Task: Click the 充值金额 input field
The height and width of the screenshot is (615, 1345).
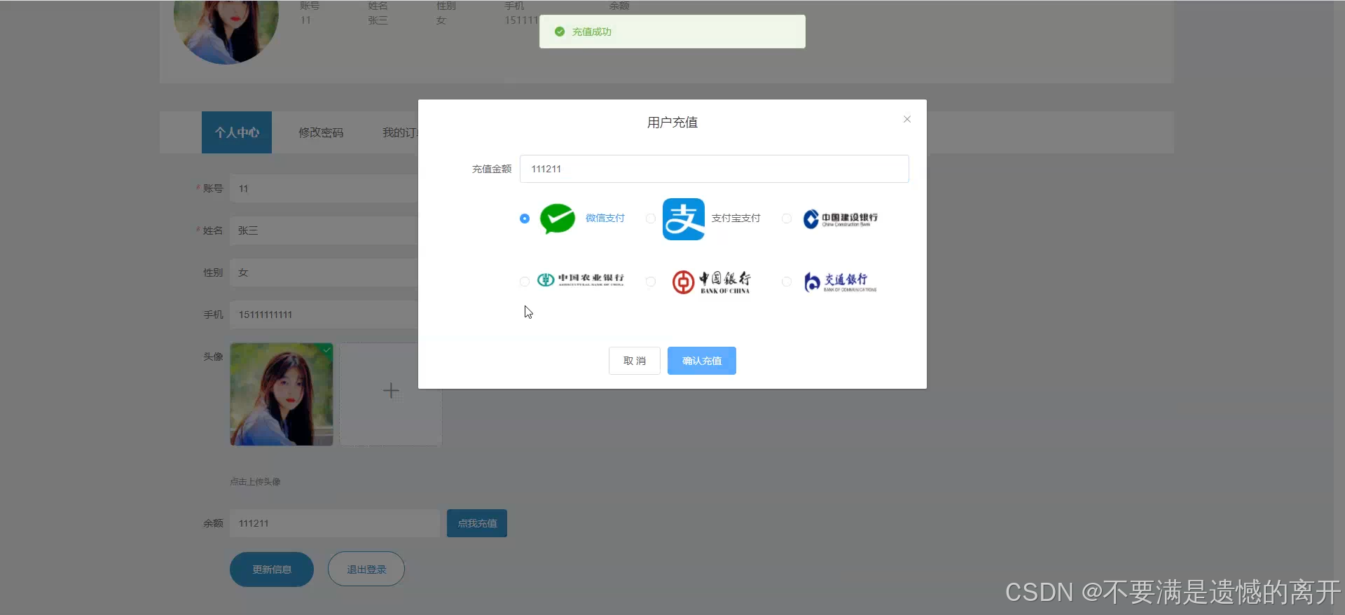Action: click(715, 169)
